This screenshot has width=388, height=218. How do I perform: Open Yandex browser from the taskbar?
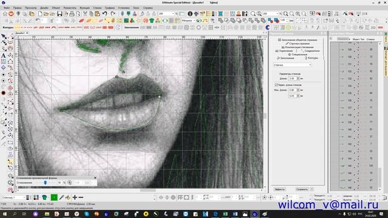76,214
